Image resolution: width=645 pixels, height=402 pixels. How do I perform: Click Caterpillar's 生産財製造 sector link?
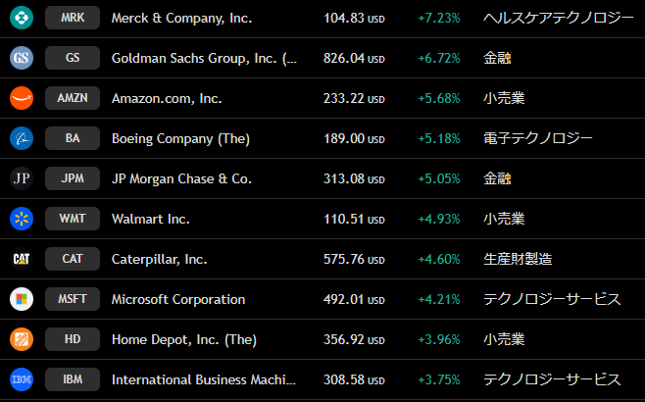518,259
